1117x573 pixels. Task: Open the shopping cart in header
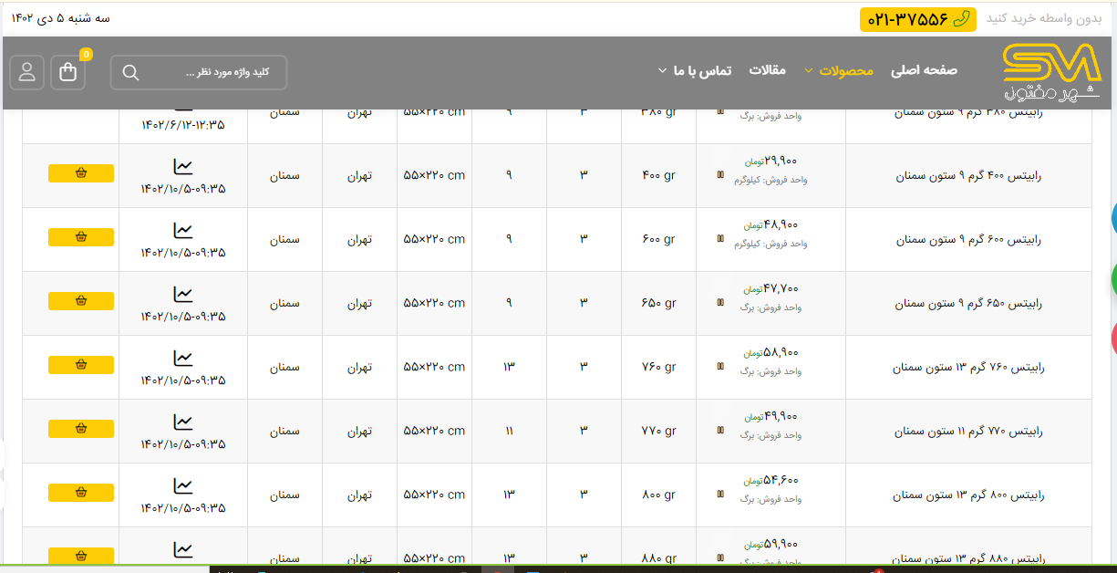coord(68,72)
